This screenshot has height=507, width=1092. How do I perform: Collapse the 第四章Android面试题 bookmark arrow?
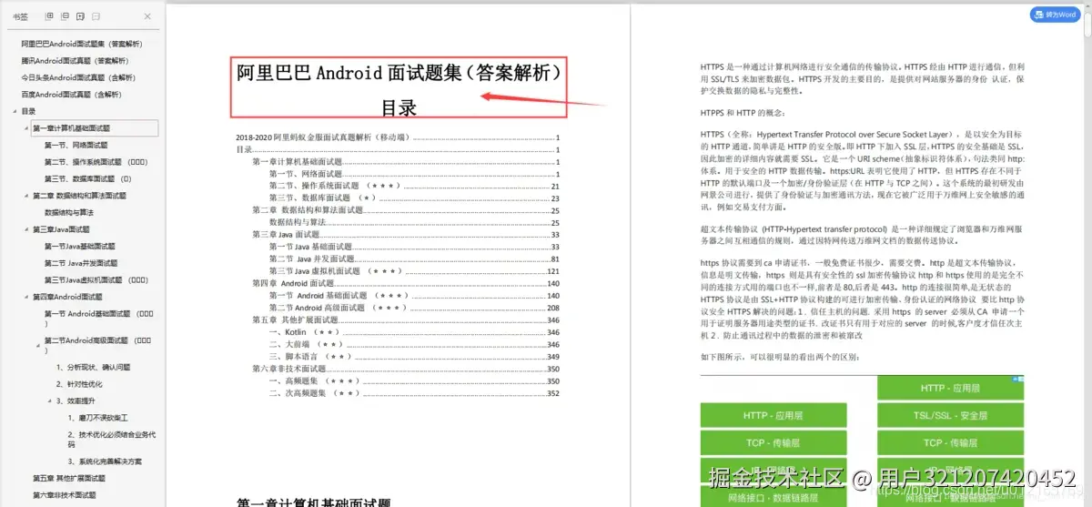coord(26,297)
